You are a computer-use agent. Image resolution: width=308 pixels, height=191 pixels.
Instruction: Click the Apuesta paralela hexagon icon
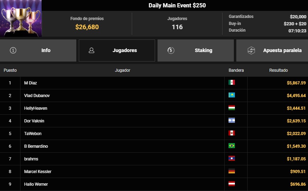point(251,50)
